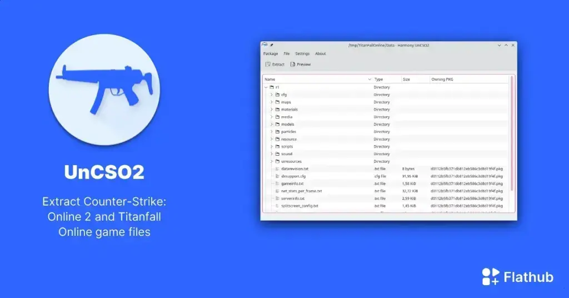
Task: Click the dxsupport.cfg file icon
Action: tap(277, 176)
